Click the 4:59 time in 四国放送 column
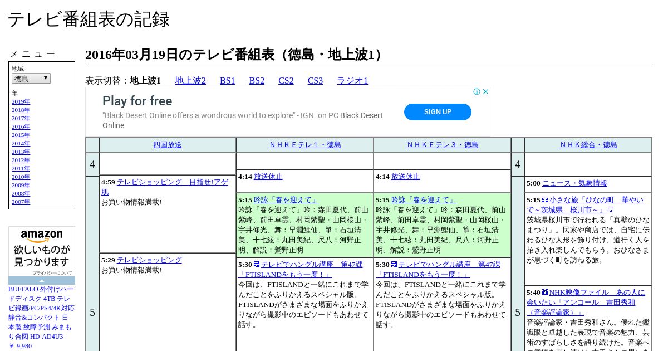The image size is (668, 351). (108, 182)
